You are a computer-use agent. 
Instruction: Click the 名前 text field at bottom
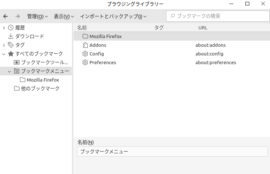(172, 152)
